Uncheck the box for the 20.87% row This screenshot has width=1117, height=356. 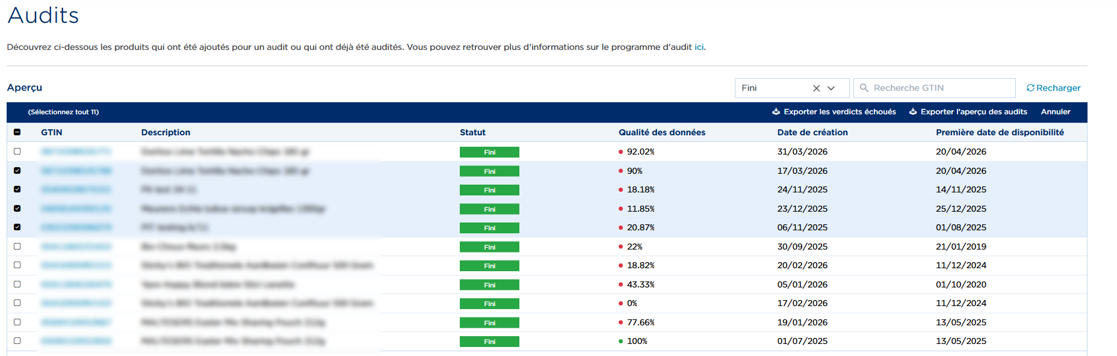[17, 227]
